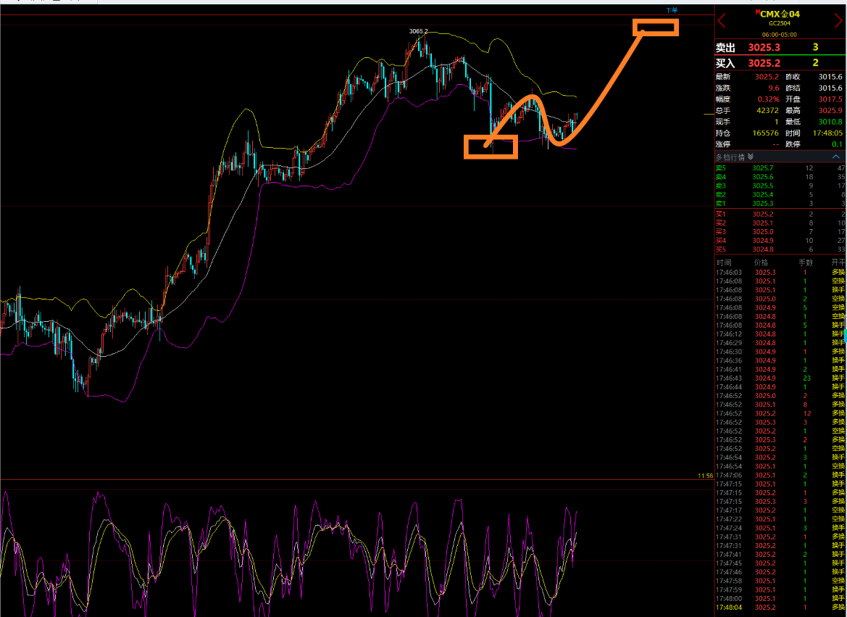The image size is (847, 617).
Task: Select the 卖5 ask row at 3025.7
Action: coord(780,168)
